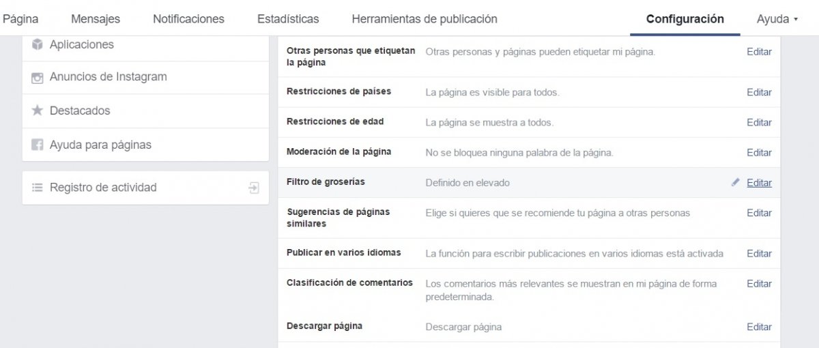Edit Restricciones de edad setting
This screenshot has width=819, height=348.
click(x=759, y=123)
